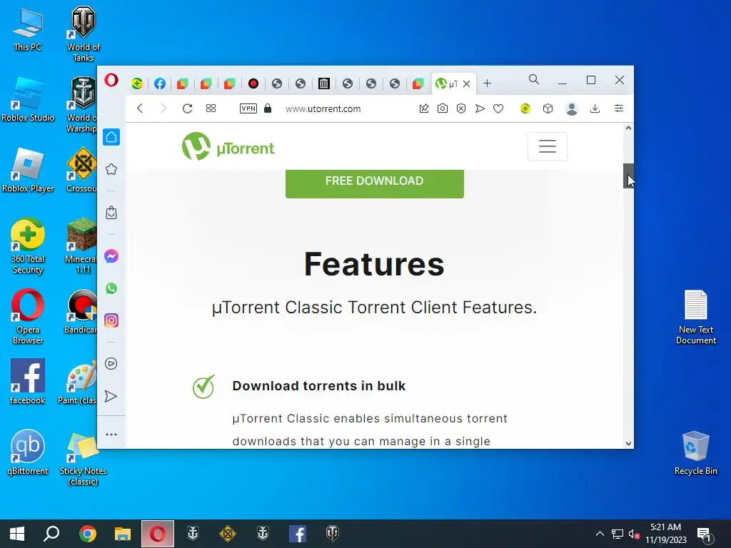Open Opera Easy Setup menu
Viewport: 731px width, 548px height.
[x=619, y=108]
